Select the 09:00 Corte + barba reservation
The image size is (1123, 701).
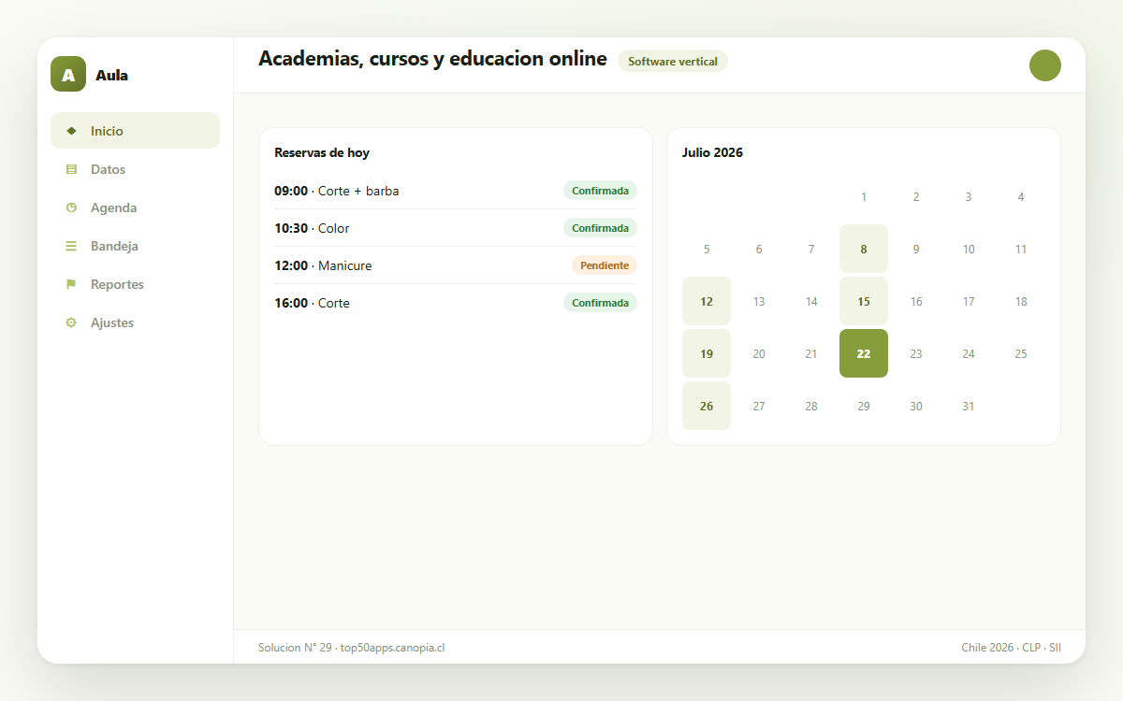coord(456,191)
